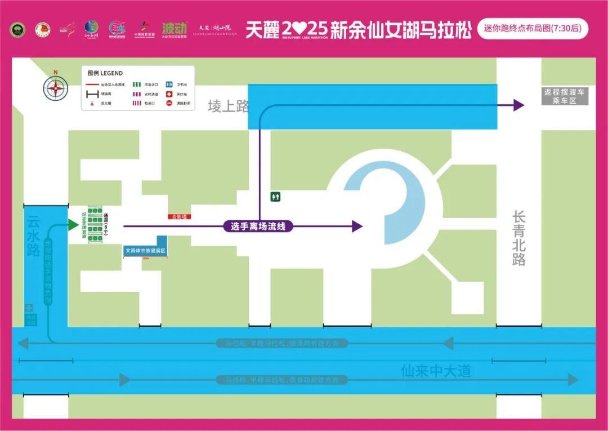608x431 pixels.
Task: Click the 纪念奖牌发放 green vertical text
Action: click(x=84, y=225)
